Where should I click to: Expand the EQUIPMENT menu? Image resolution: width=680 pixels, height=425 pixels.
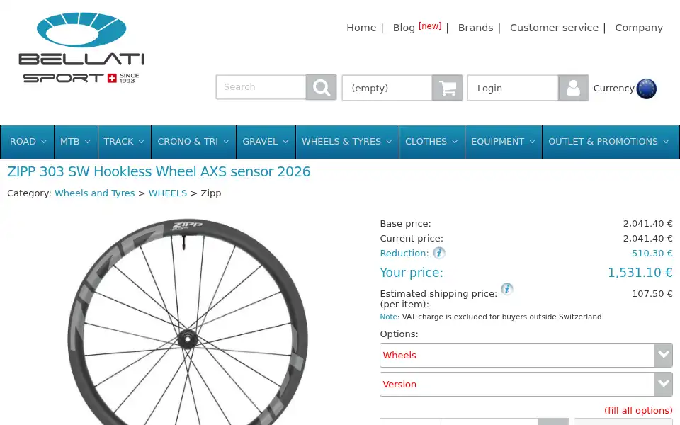[x=504, y=142]
